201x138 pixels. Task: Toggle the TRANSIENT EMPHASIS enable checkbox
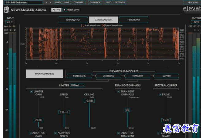(119, 92)
